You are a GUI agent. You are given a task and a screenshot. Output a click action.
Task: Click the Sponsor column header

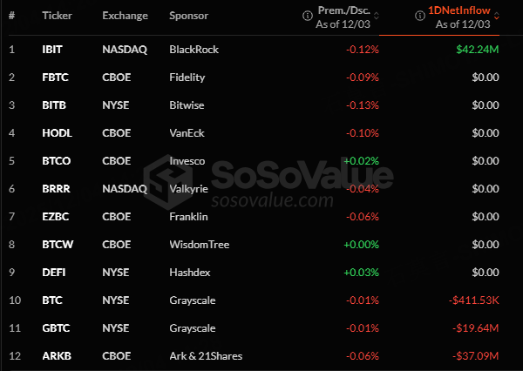tap(190, 17)
